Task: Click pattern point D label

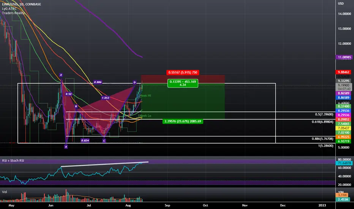Action: tap(134, 82)
